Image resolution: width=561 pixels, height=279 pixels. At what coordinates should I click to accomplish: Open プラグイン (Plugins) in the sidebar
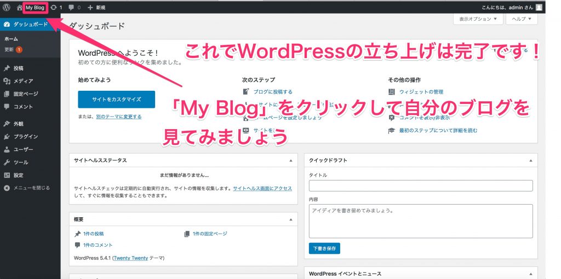pyautogui.click(x=25, y=136)
